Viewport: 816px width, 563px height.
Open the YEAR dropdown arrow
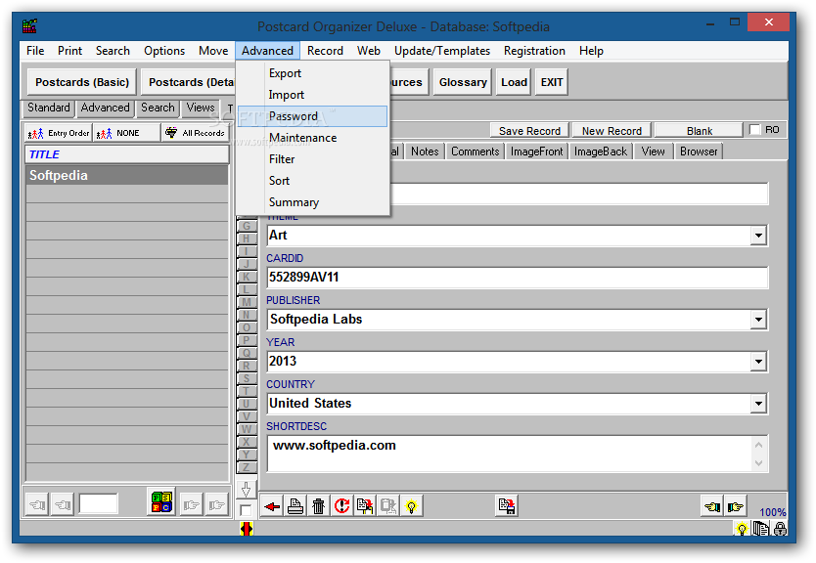pos(758,362)
